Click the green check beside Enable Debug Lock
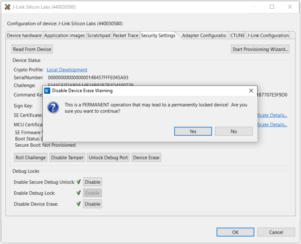301x244 pixels. pyautogui.click(x=78, y=193)
